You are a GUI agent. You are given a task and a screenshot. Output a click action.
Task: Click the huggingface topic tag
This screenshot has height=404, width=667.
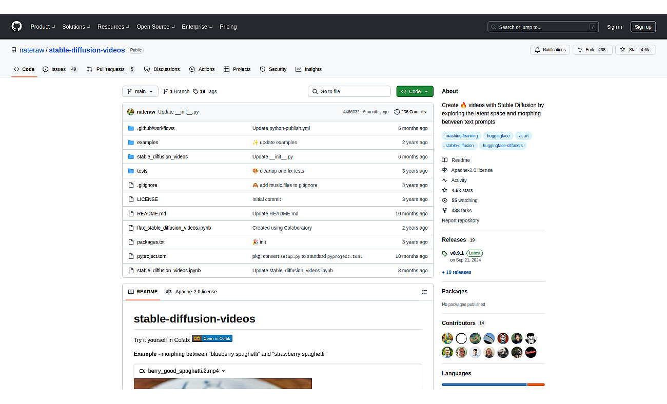498,136
